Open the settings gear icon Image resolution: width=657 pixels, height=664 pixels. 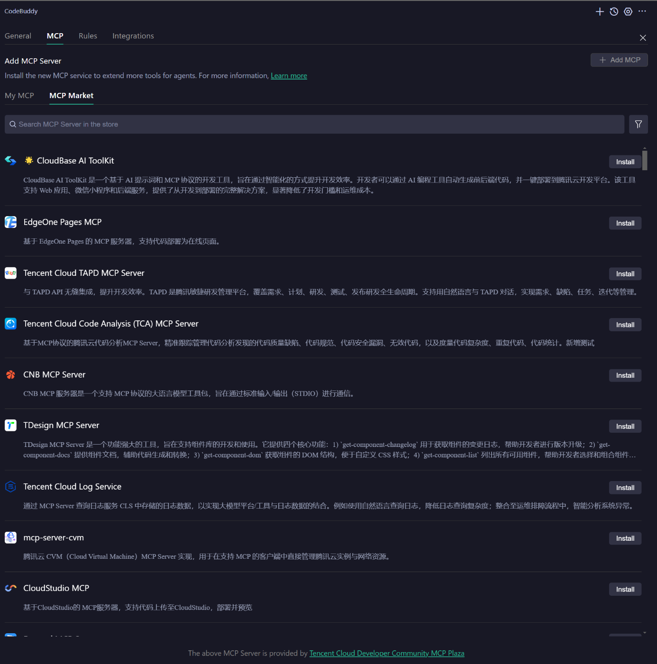point(628,12)
